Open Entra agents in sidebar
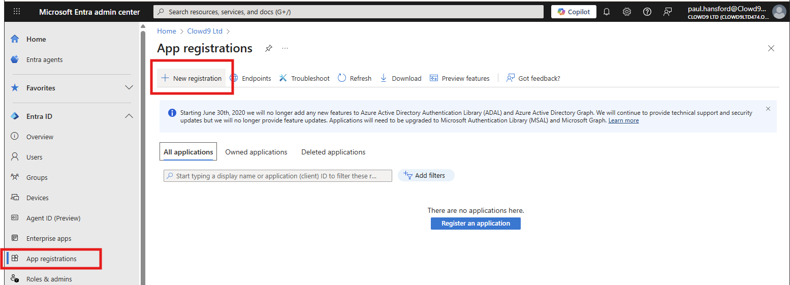Image resolution: width=790 pixels, height=285 pixels. point(45,59)
